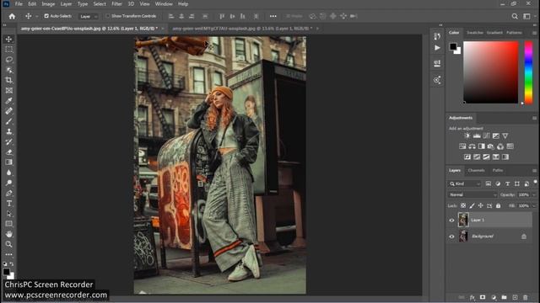Switch to the second document tab

tap(242, 29)
